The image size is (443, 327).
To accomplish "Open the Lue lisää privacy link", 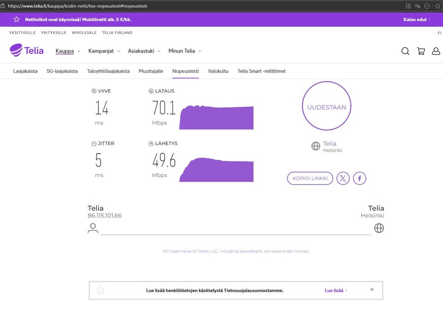I will click(x=335, y=291).
